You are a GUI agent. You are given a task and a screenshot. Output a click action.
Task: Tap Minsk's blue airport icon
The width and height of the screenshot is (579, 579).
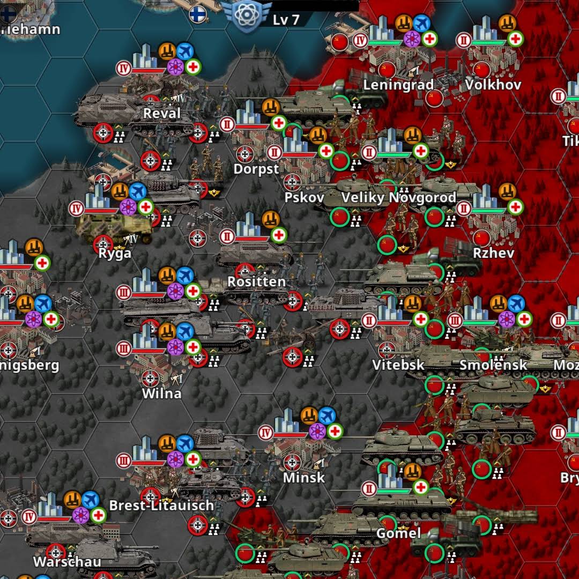point(327,415)
